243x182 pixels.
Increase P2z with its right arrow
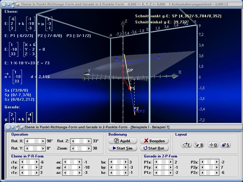point(217,172)
